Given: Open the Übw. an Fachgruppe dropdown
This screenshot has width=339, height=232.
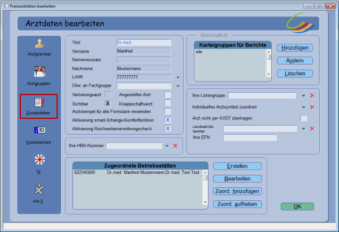Looking at the screenshot, I should point(178,86).
